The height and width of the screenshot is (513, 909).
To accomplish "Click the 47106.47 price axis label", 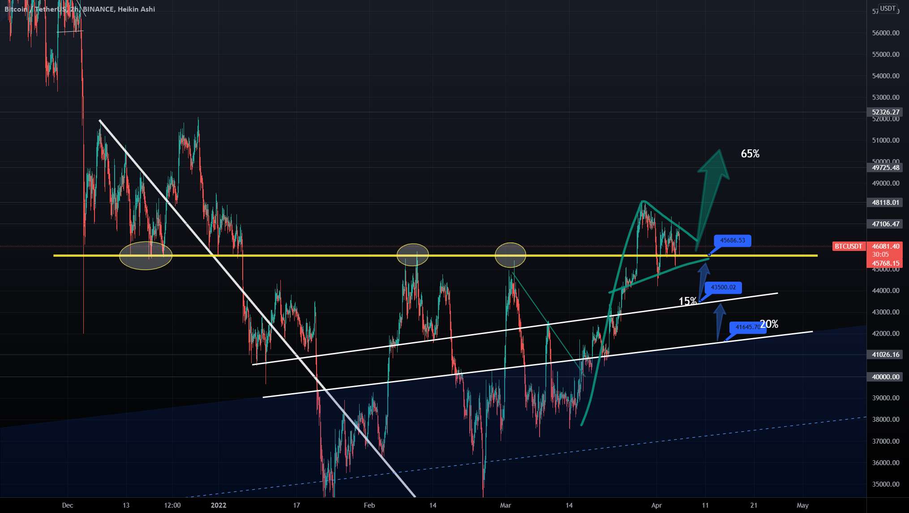I will (x=886, y=224).
